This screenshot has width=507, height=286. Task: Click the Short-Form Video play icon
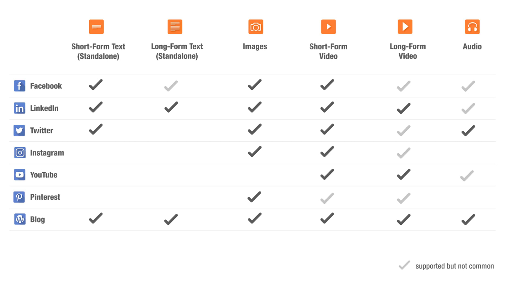(x=329, y=27)
